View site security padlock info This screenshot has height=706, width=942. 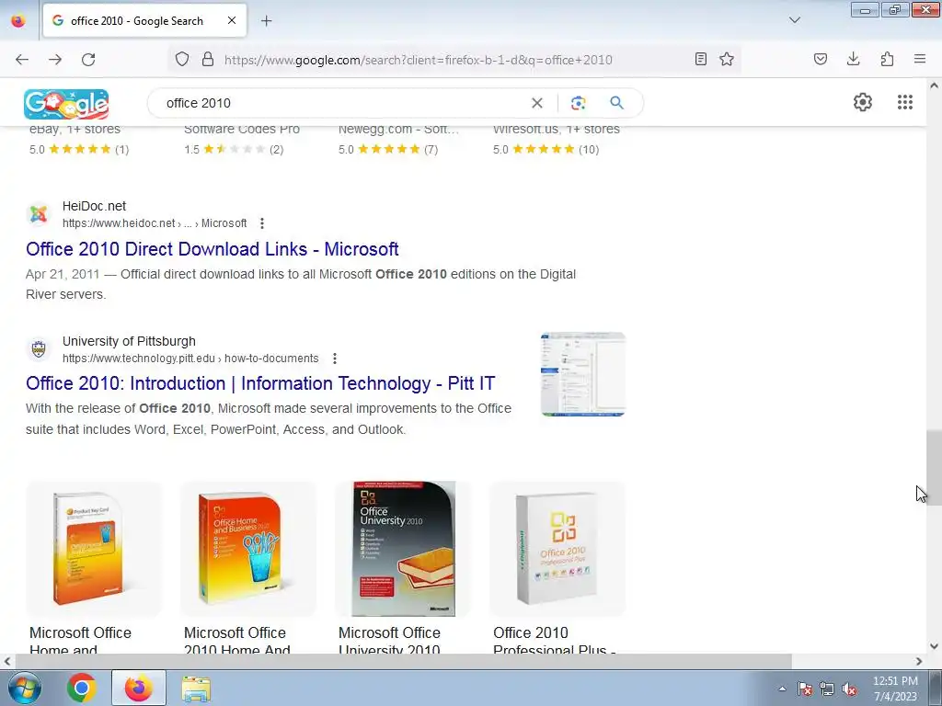[208, 59]
